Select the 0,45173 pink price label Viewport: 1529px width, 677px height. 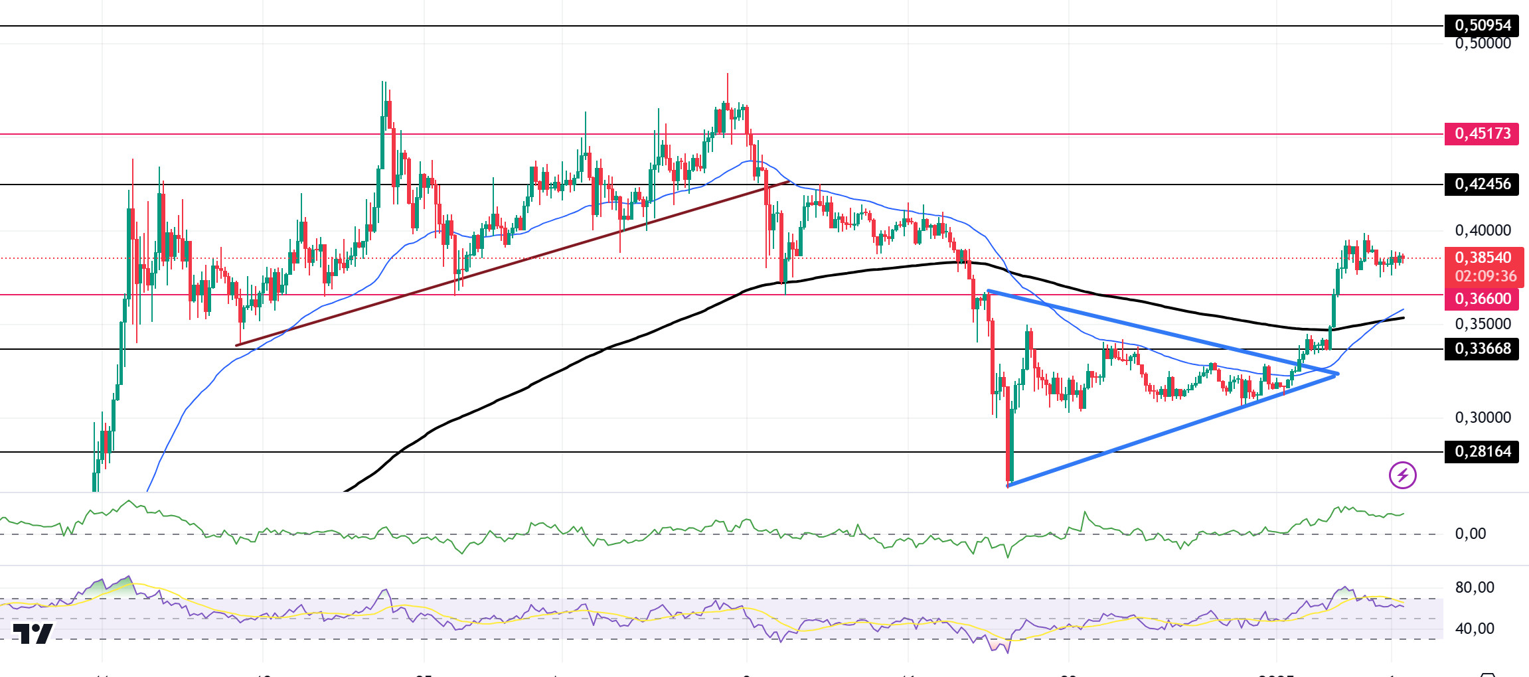[x=1482, y=133]
